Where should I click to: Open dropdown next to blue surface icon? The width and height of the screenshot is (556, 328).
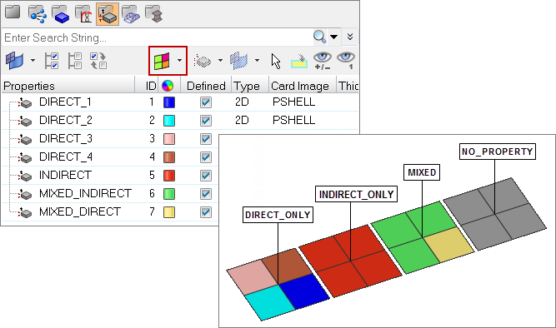[33, 61]
